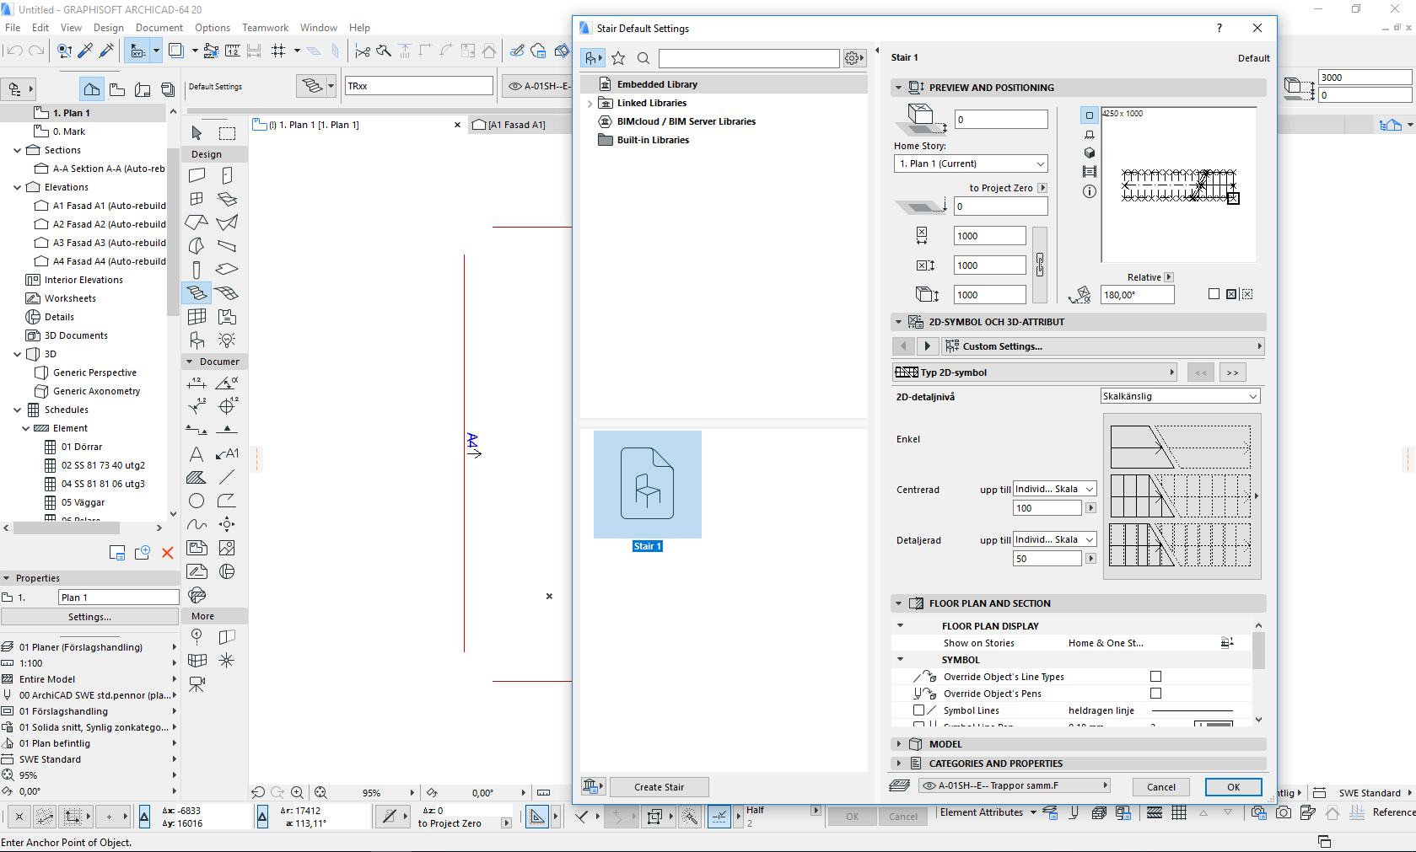Click OK in Stair Default Settings
The image size is (1416, 852).
click(1233, 787)
